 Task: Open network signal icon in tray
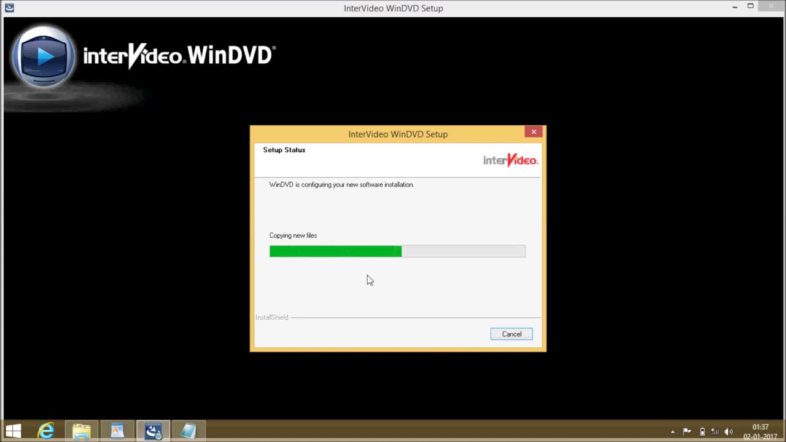point(715,432)
